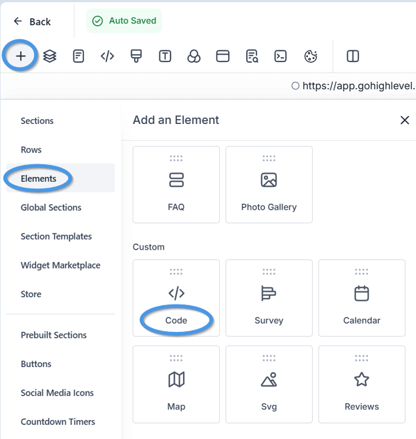This screenshot has height=439, width=416.
Task: Click the SEO document search icon
Action: pyautogui.click(x=252, y=56)
